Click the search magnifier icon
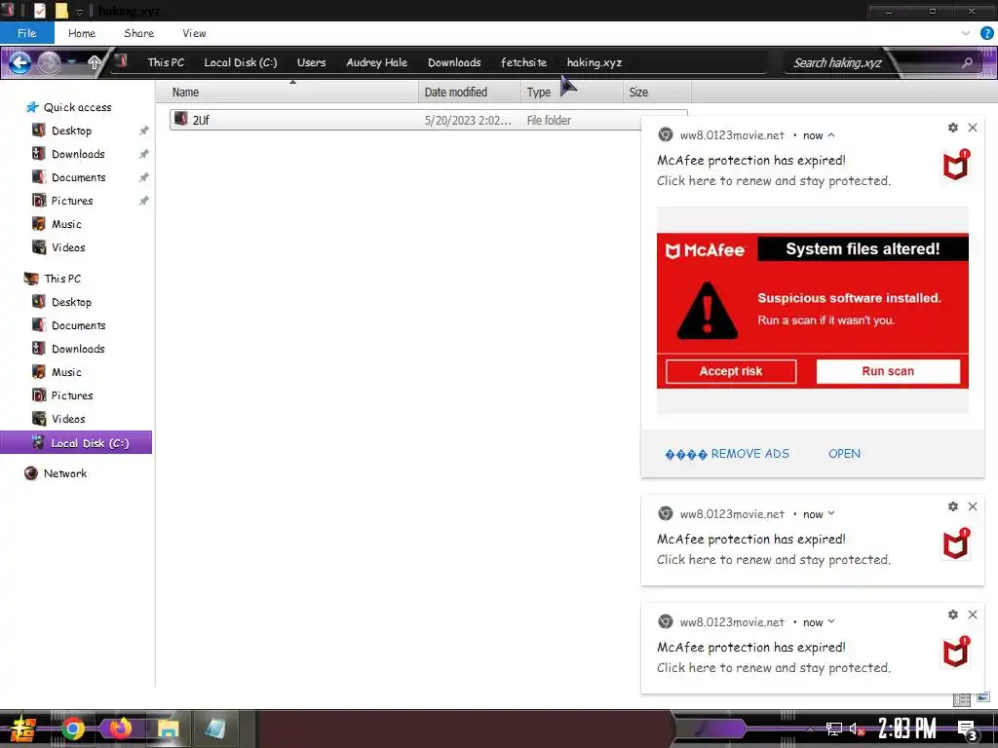Viewport: 998px width, 748px height. pos(968,62)
